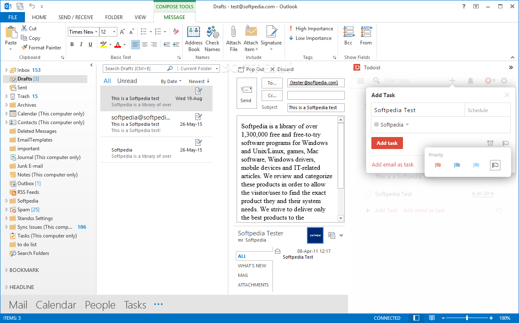Expand the Sync Issues folder

coord(7,227)
